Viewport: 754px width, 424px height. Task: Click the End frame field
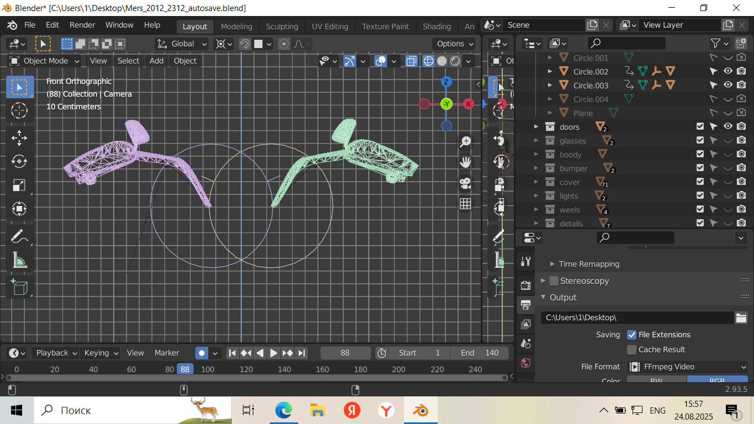480,353
